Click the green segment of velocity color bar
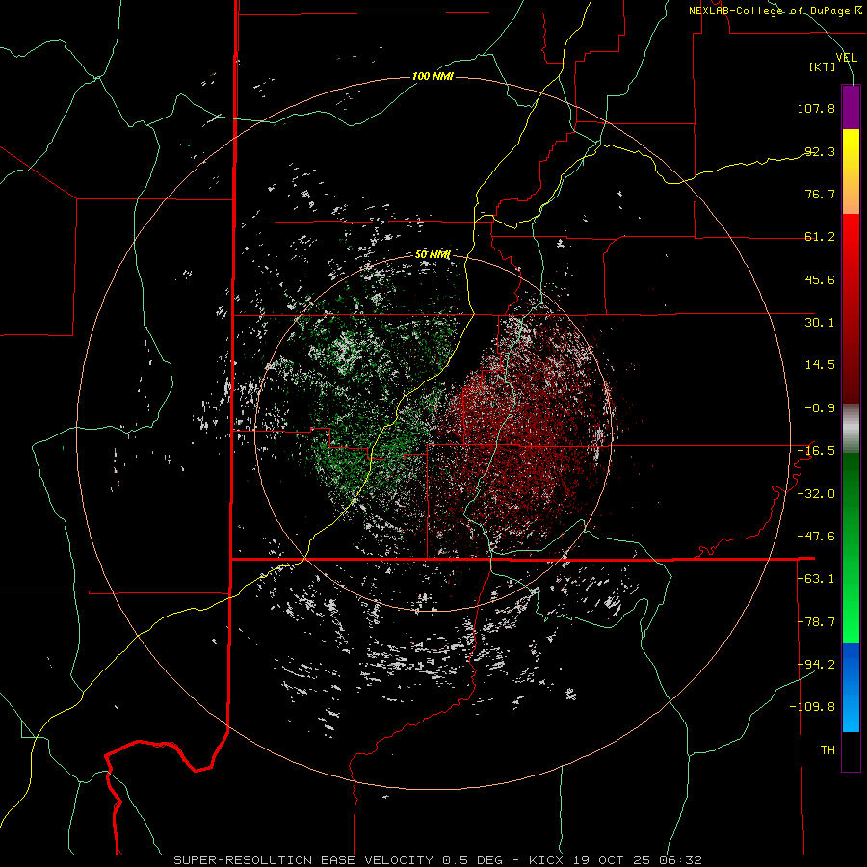The image size is (867, 867). [x=851, y=547]
